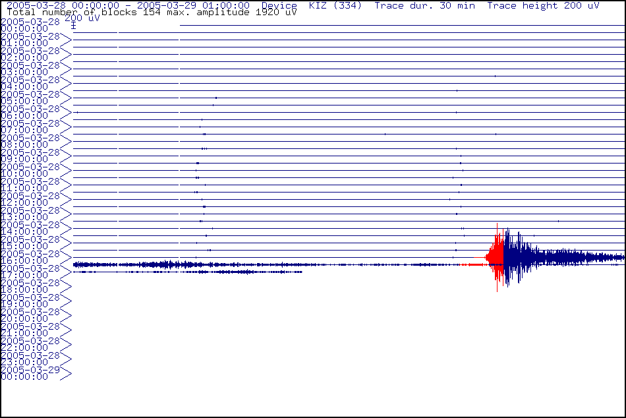
Task: Select the 09:00:00 time label
Action: point(24,159)
